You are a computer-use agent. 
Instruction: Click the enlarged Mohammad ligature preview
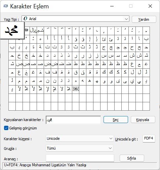[12, 31]
